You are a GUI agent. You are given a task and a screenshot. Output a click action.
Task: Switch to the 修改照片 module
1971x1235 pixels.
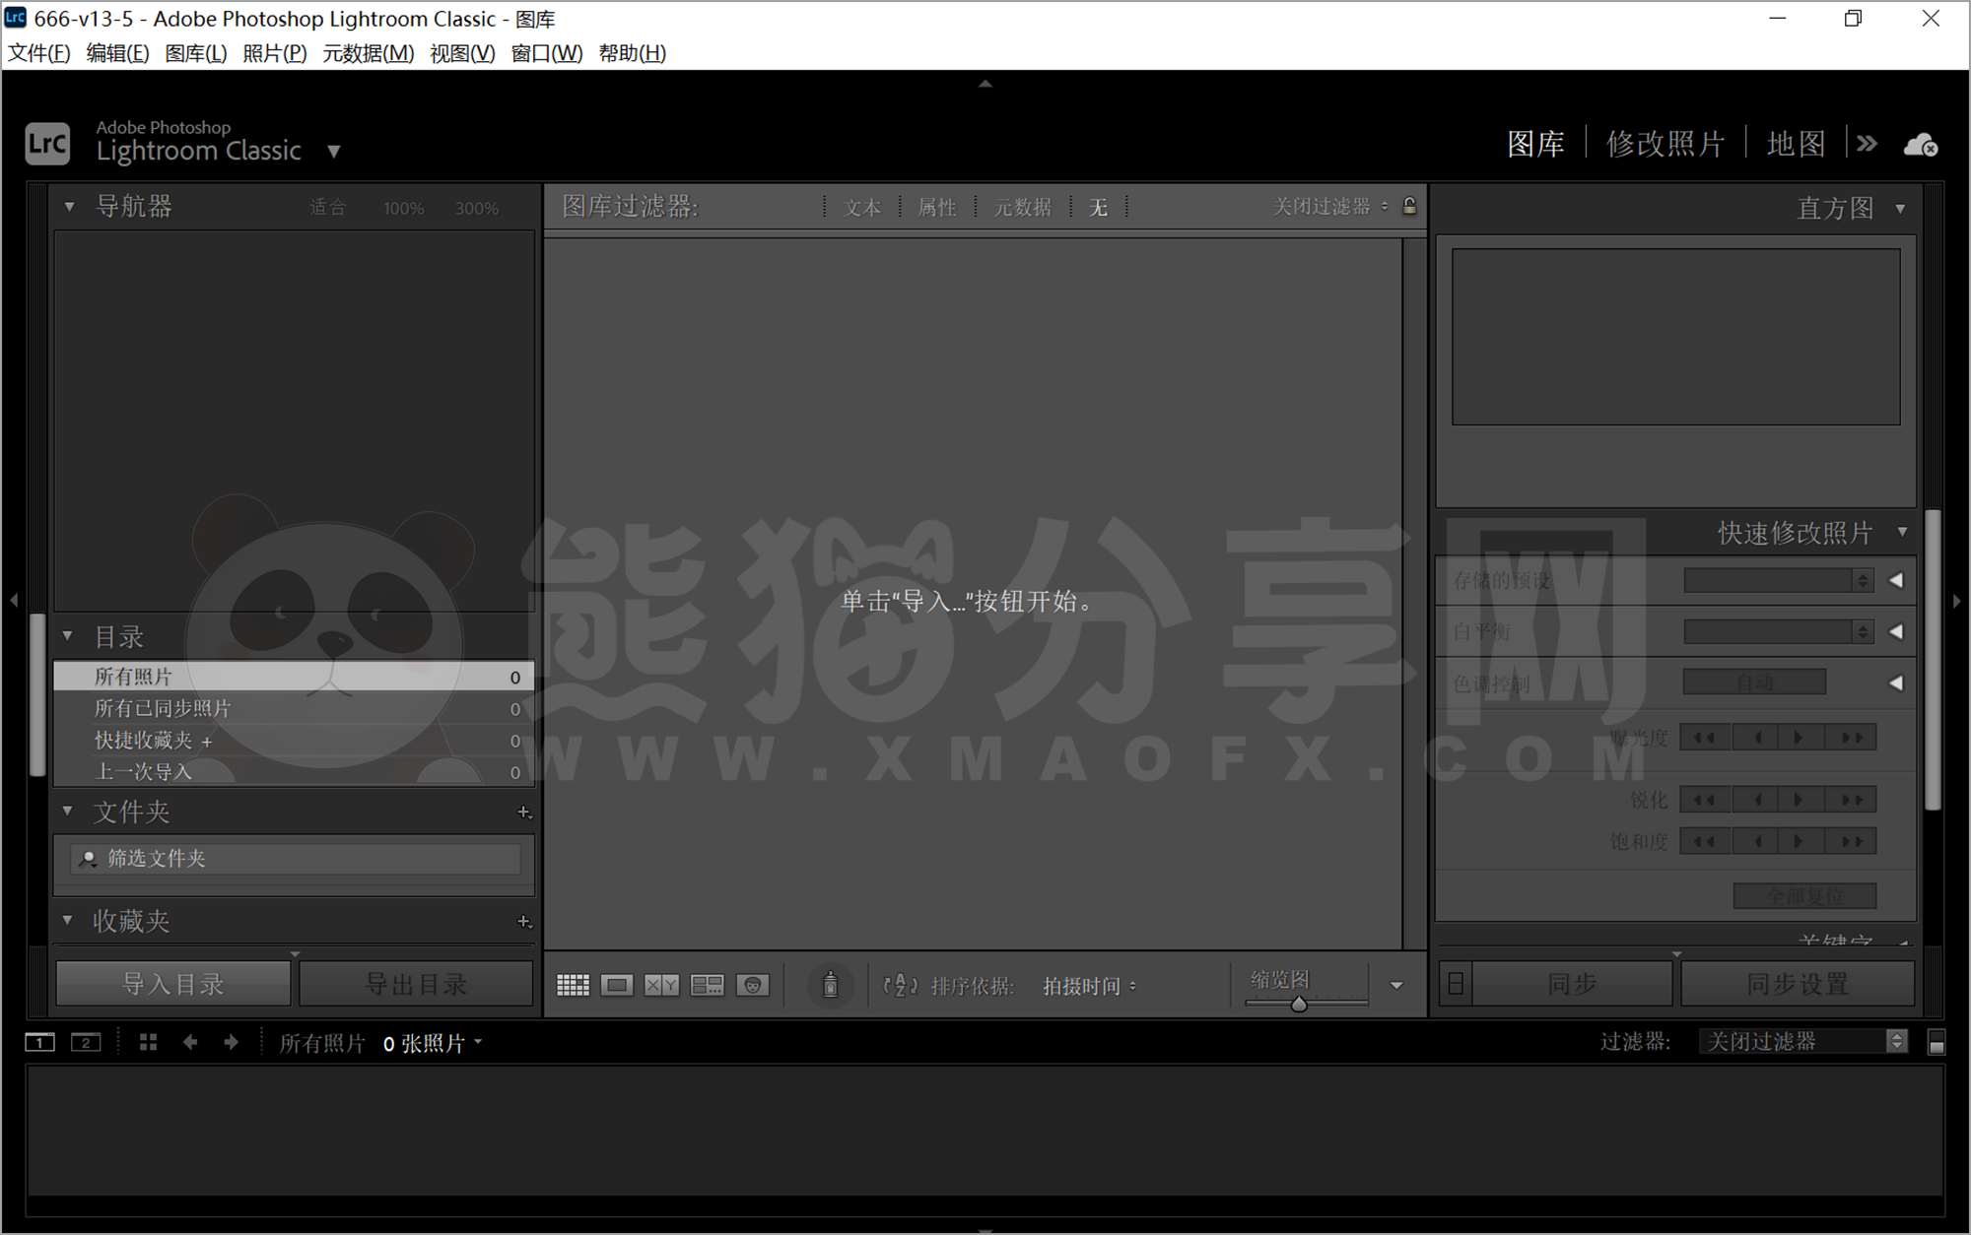(x=1665, y=144)
